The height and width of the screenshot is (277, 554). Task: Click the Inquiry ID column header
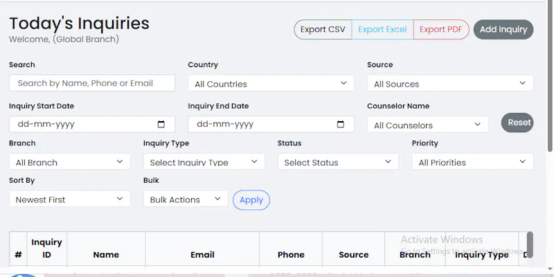46,249
